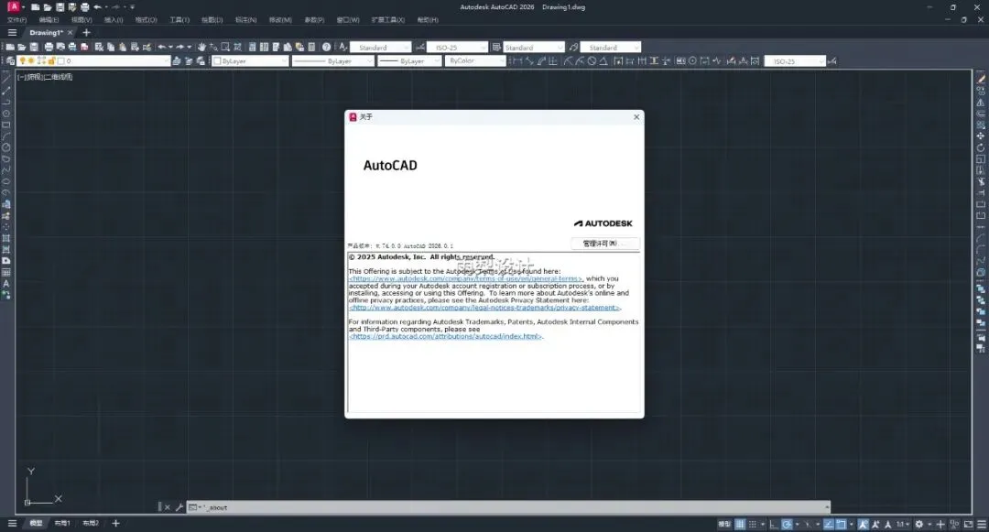Open the ByColor plot style dropdown
The width and height of the screenshot is (989, 532).
[475, 61]
